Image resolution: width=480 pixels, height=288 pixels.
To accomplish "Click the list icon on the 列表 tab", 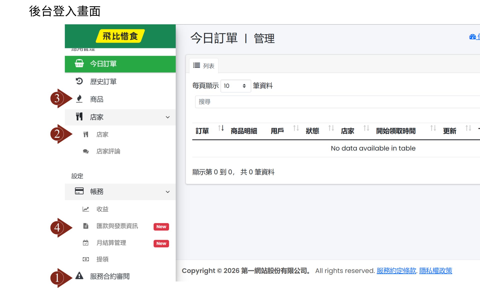I will point(196,65).
